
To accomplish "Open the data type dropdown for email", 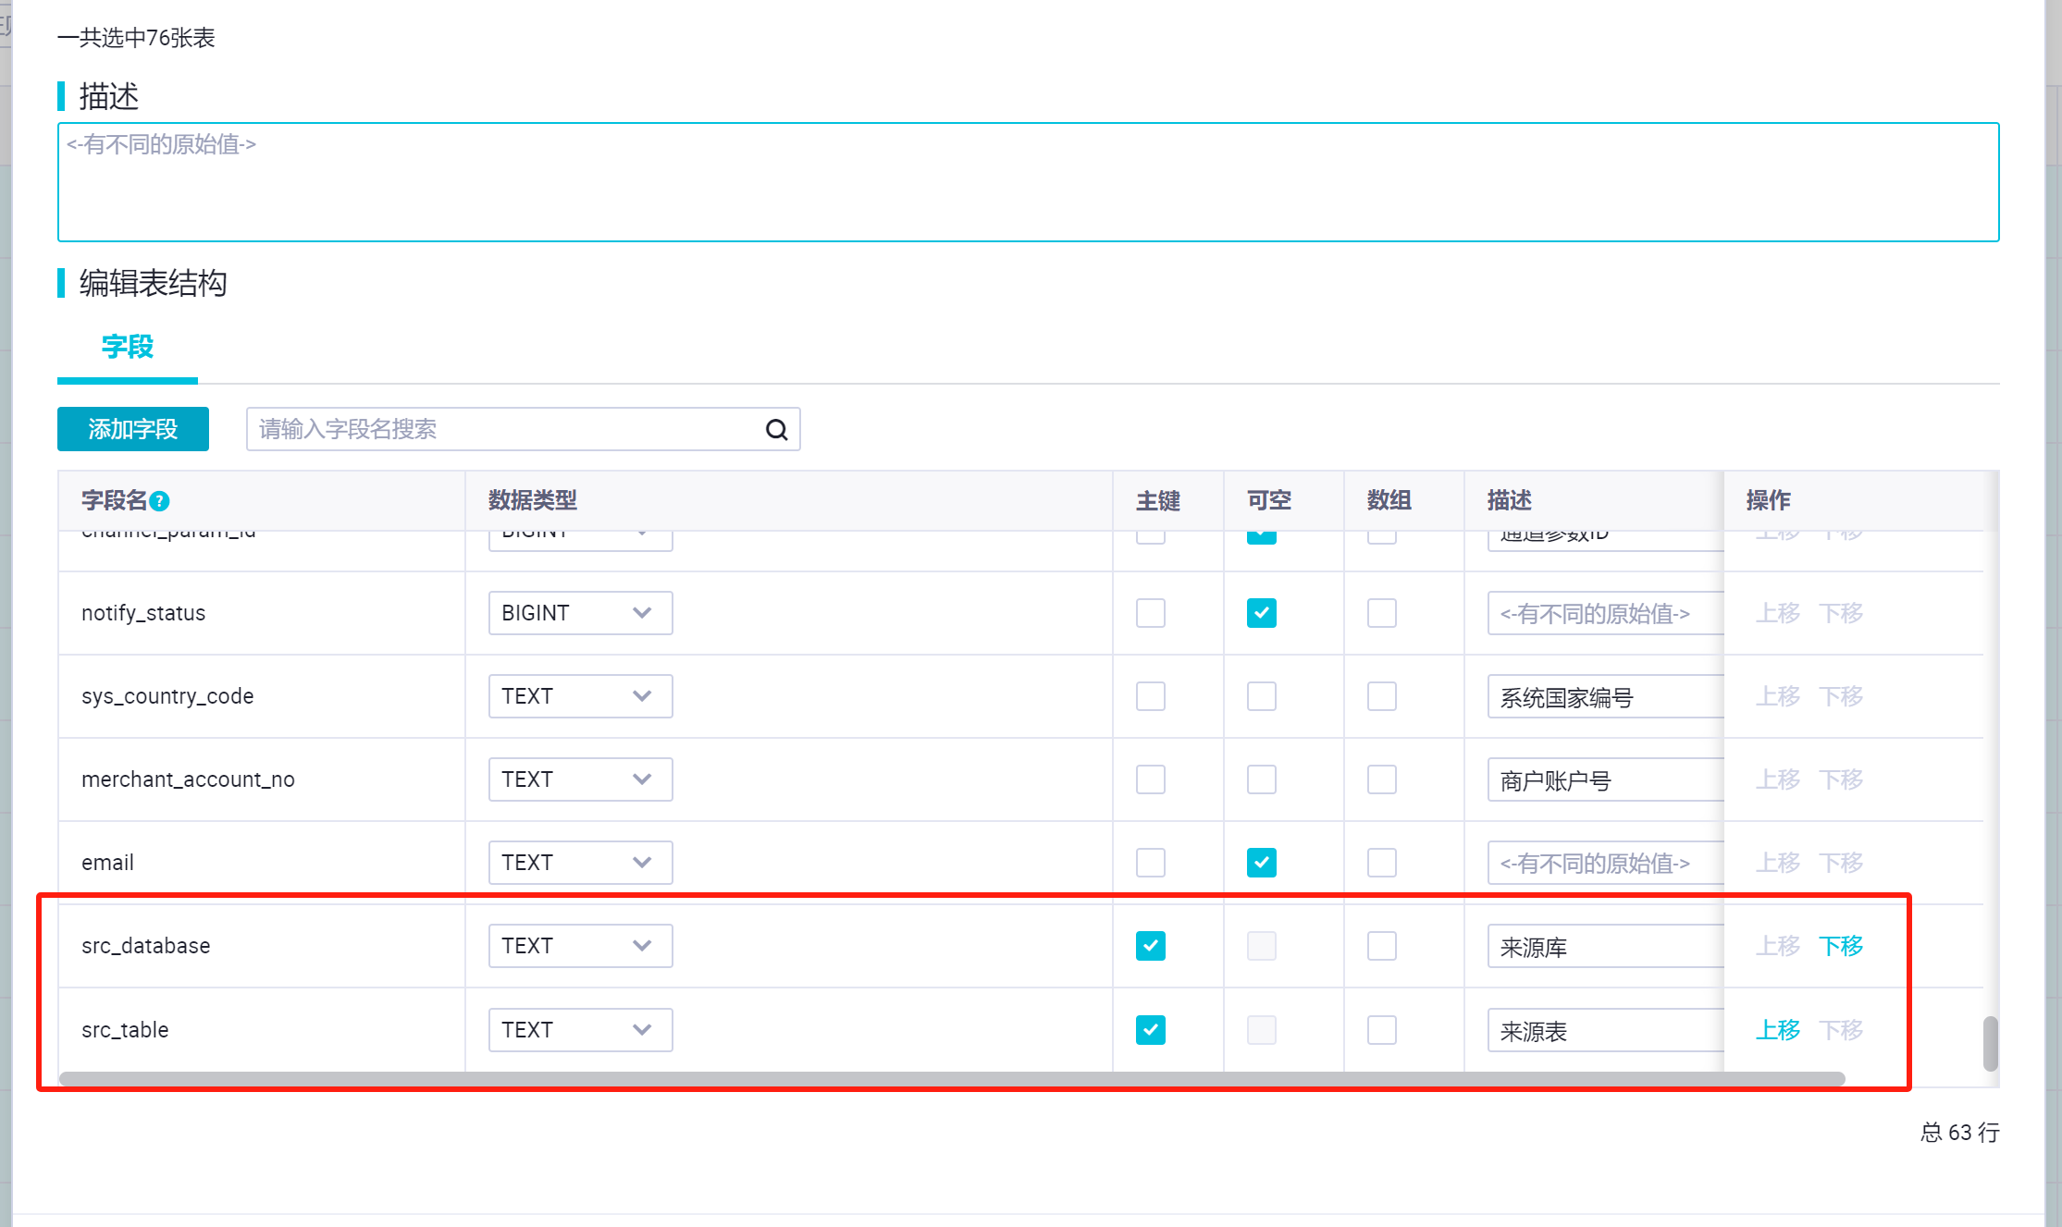I will [580, 863].
